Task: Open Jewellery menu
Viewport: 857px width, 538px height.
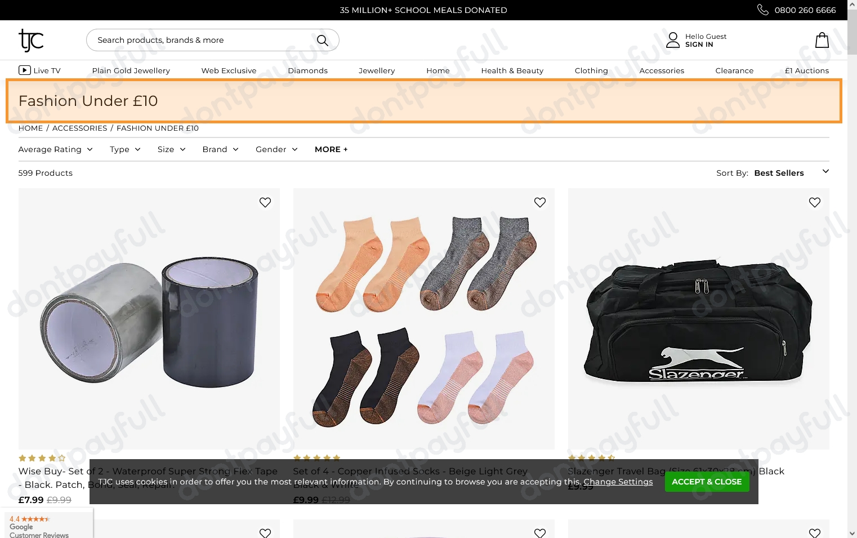Action: tap(377, 70)
